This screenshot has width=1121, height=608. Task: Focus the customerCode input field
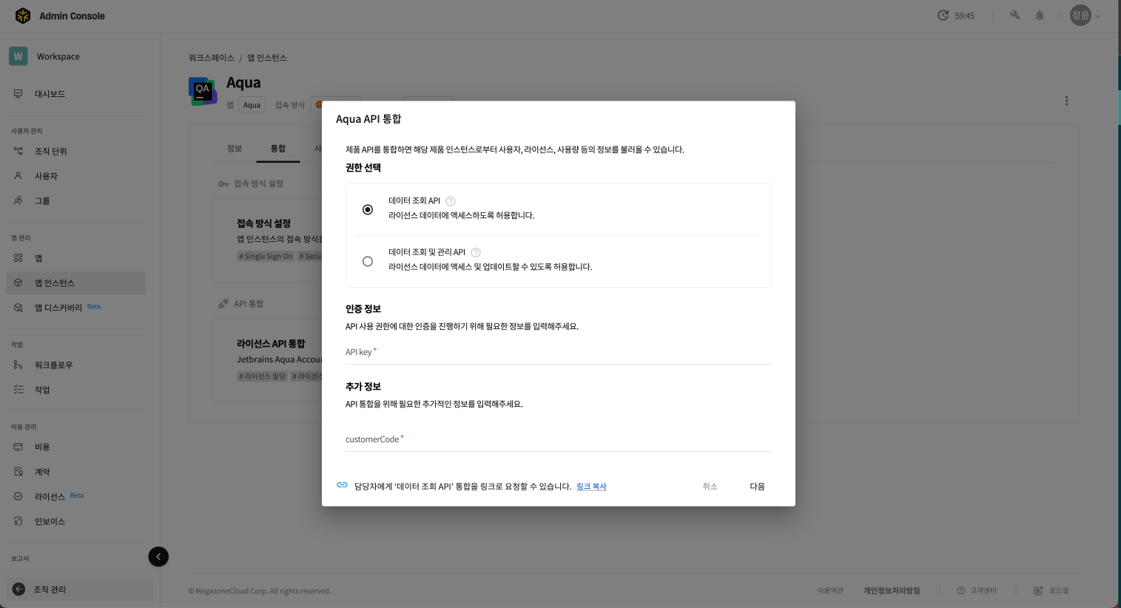point(559,439)
